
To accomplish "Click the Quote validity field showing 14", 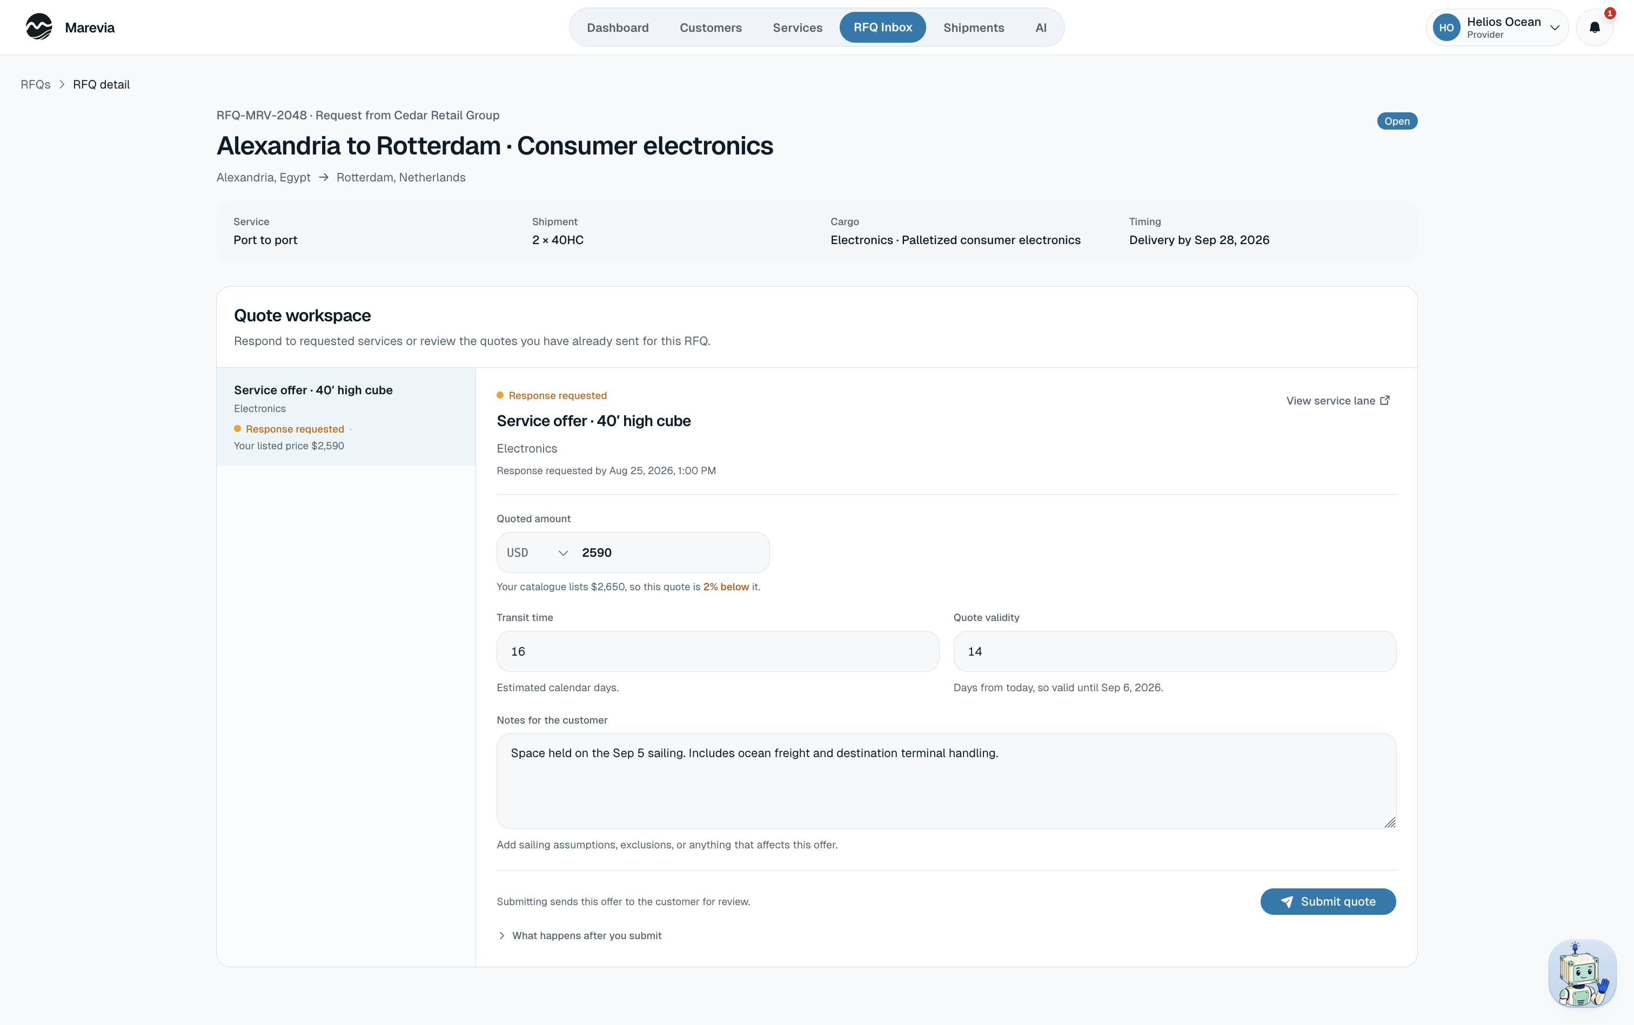I will 1175,651.
